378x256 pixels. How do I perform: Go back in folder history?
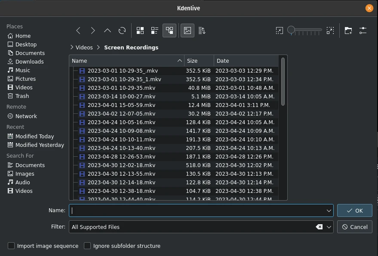(78, 30)
